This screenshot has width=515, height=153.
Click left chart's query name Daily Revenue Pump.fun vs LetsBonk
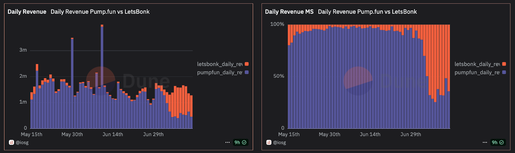coord(100,12)
